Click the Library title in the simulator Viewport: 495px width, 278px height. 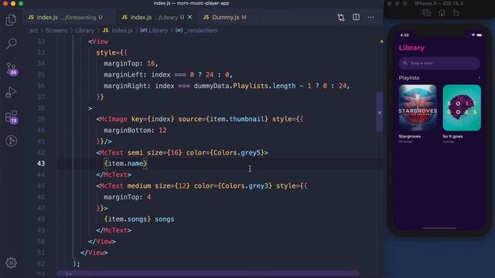click(411, 48)
